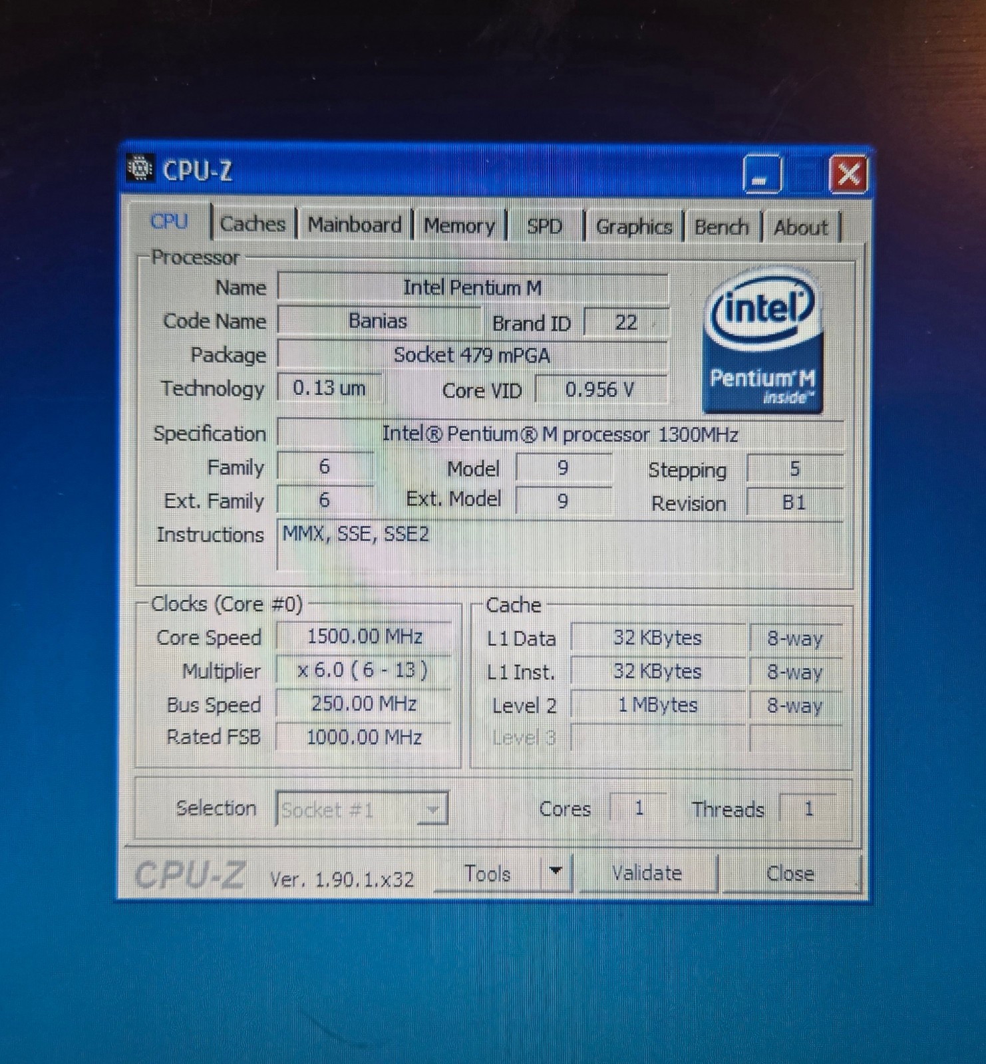This screenshot has width=986, height=1064.
Task: Click the Cache group label
Action: click(x=513, y=604)
